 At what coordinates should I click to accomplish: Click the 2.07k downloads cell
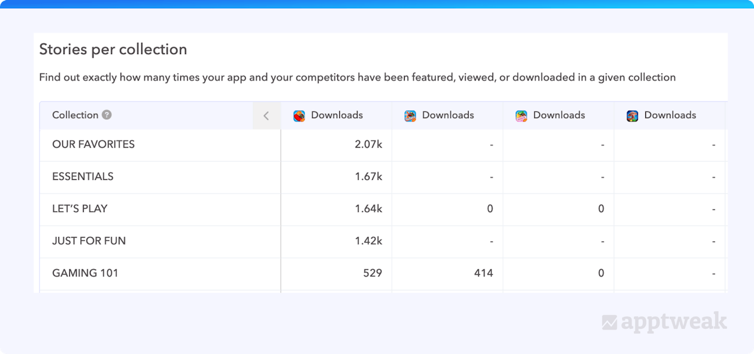[x=368, y=144]
